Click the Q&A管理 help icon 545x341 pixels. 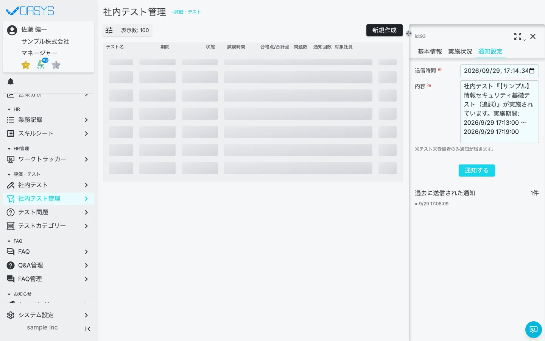pos(11,265)
